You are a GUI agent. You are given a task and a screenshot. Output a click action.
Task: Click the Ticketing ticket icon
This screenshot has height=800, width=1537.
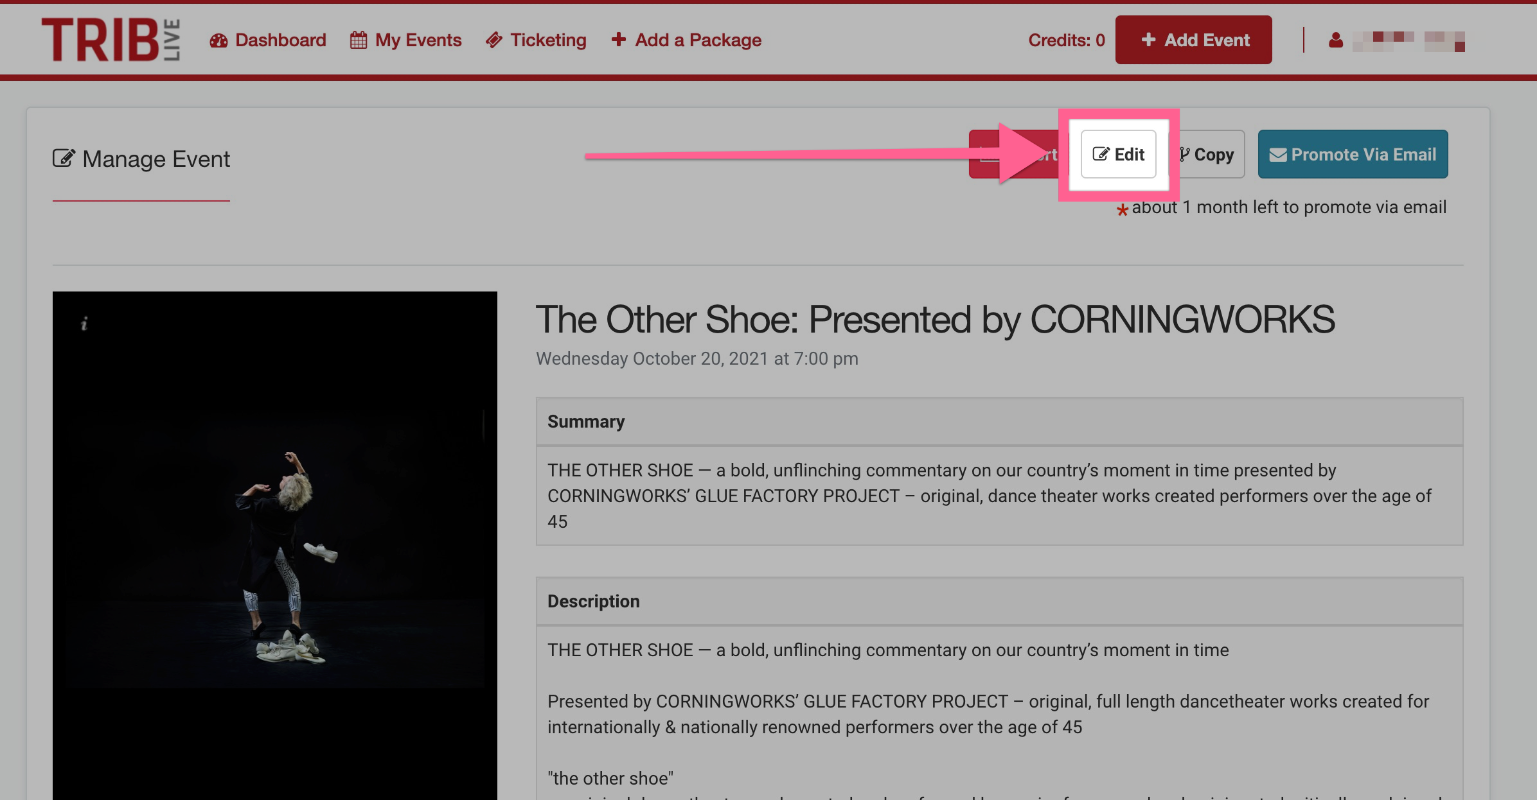[x=494, y=40]
